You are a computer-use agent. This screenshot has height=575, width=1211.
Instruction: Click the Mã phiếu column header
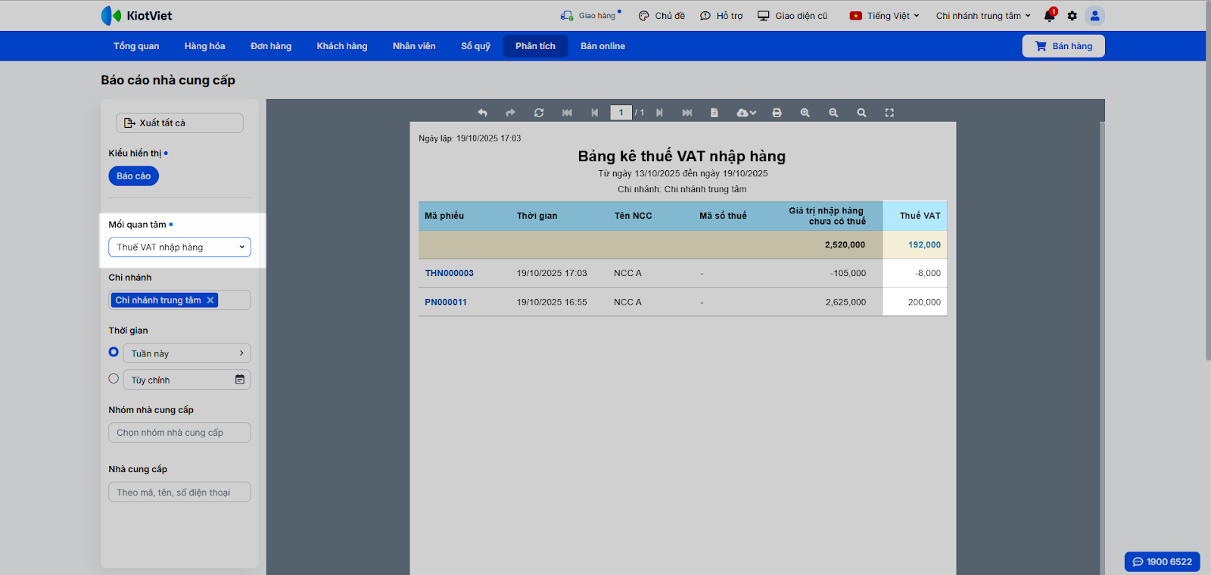[x=444, y=216]
